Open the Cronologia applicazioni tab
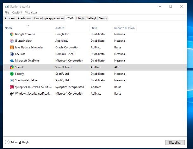This screenshot has width=193, height=149. 49,18
